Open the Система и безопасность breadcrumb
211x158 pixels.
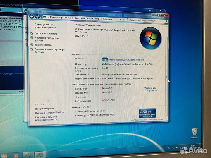87,18
